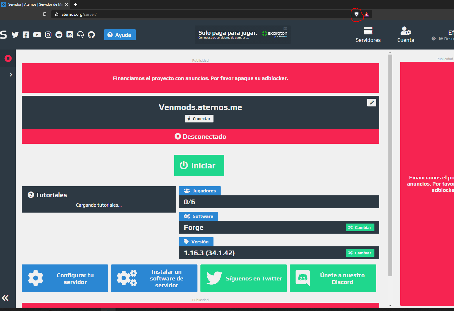454x311 pixels.
Task: Open the settings gear icon in the header
Action: click(434, 39)
